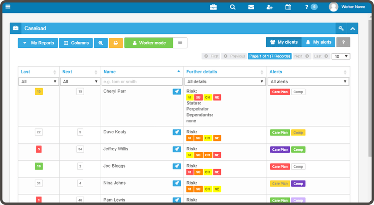The width and height of the screenshot is (374, 205).
Task: Click Nina Johns's purple Comp alert
Action: click(298, 184)
